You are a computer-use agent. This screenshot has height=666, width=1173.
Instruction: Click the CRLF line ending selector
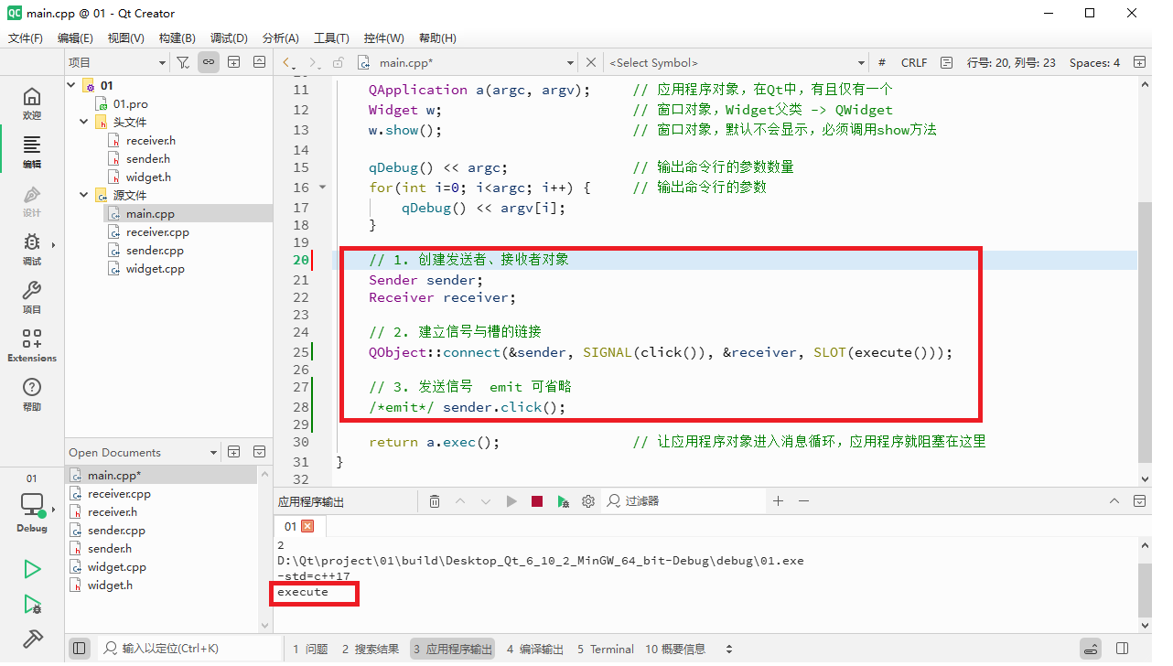coord(914,62)
